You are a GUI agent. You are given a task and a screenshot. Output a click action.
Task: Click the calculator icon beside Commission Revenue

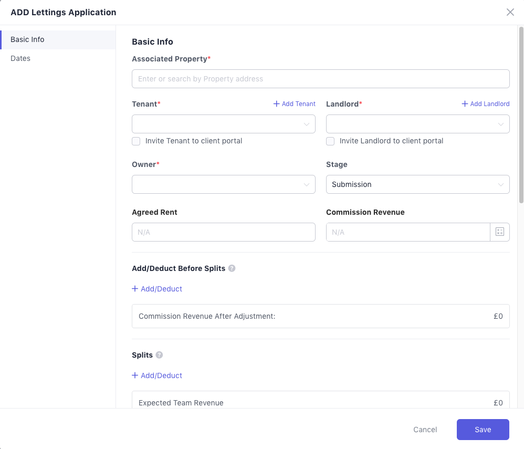(499, 232)
